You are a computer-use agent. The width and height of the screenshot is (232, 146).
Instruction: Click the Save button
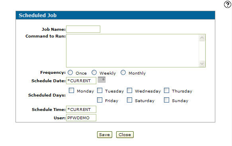coord(105,134)
